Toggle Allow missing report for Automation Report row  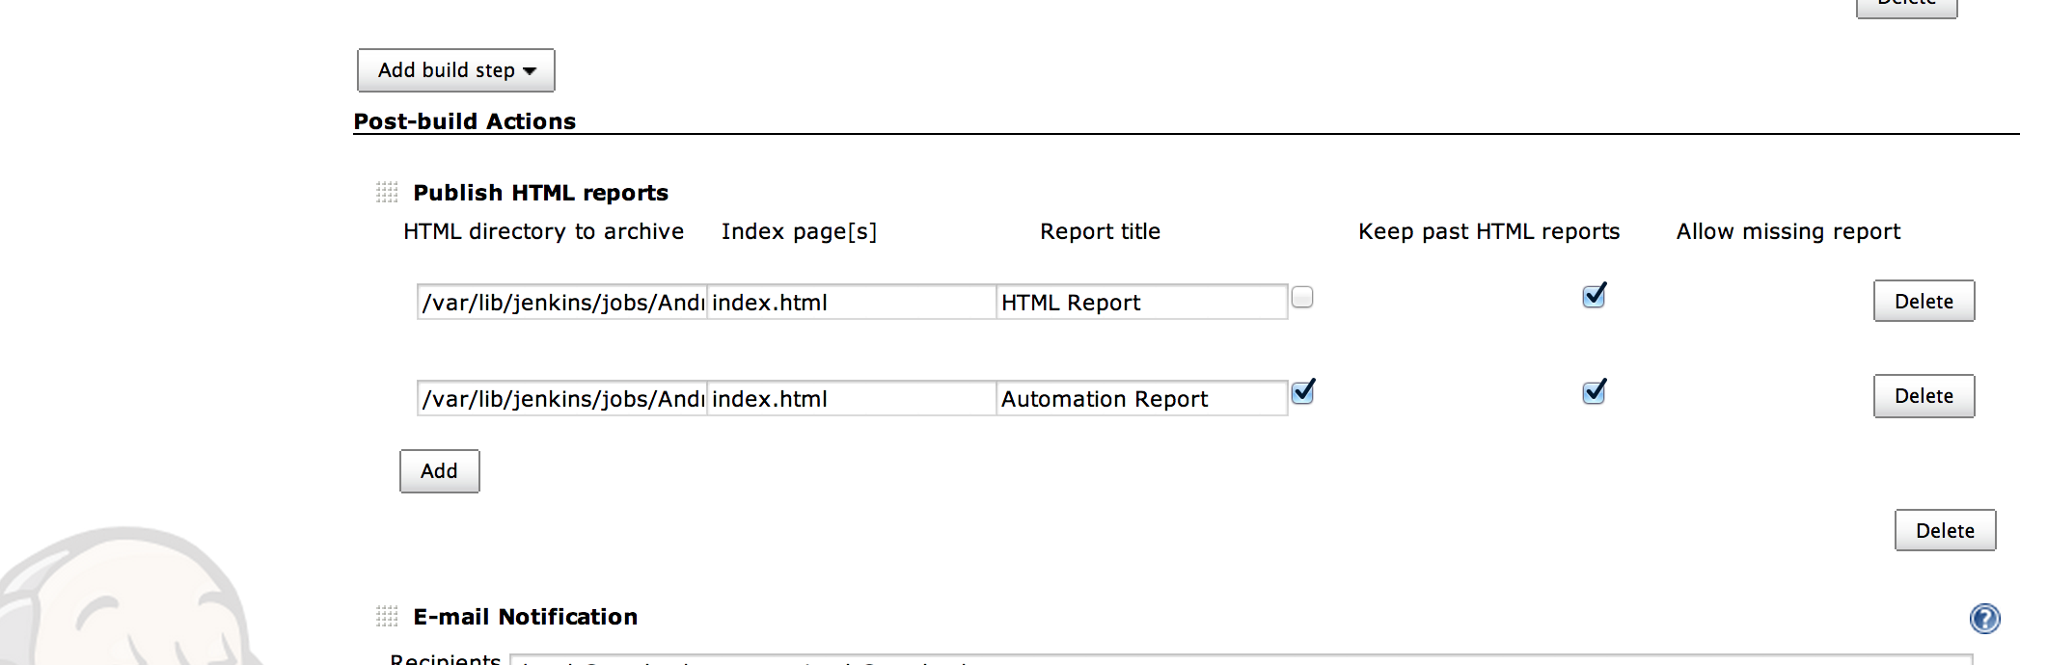pos(1595,392)
